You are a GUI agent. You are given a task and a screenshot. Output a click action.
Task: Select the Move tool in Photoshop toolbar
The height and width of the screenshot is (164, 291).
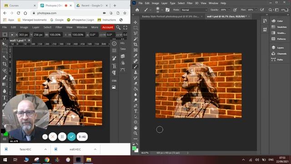point(135,22)
